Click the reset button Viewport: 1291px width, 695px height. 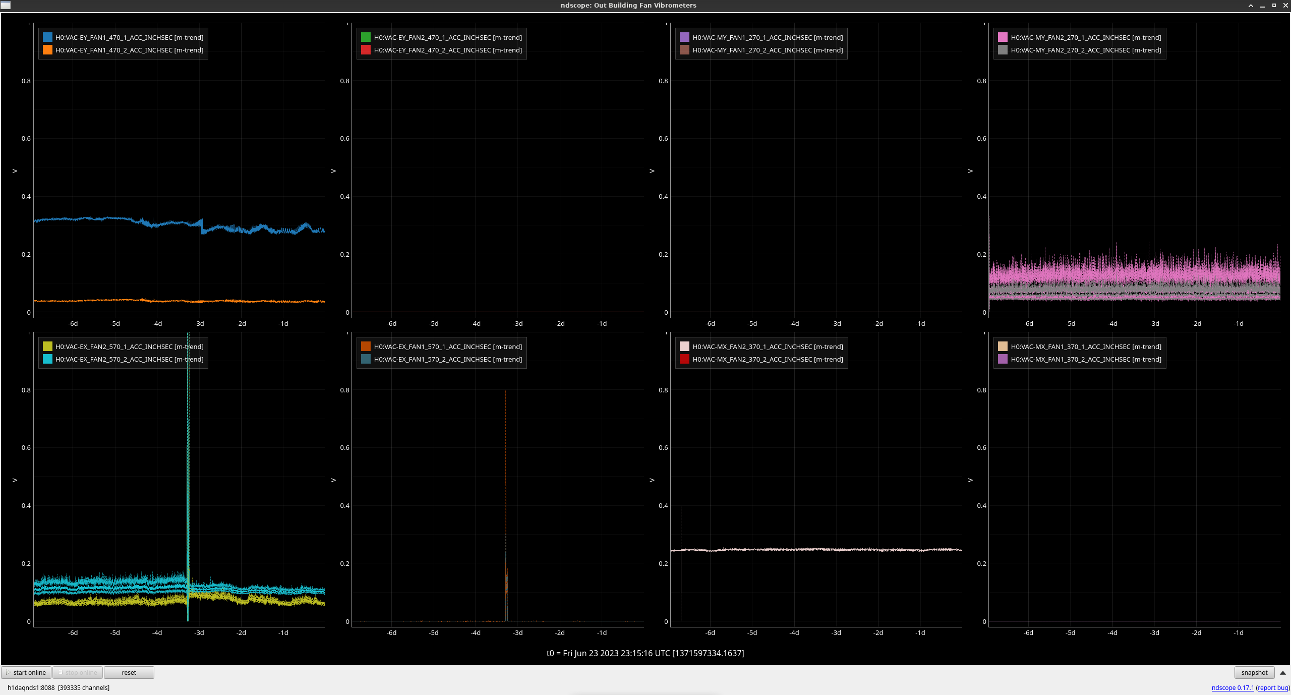pos(129,673)
